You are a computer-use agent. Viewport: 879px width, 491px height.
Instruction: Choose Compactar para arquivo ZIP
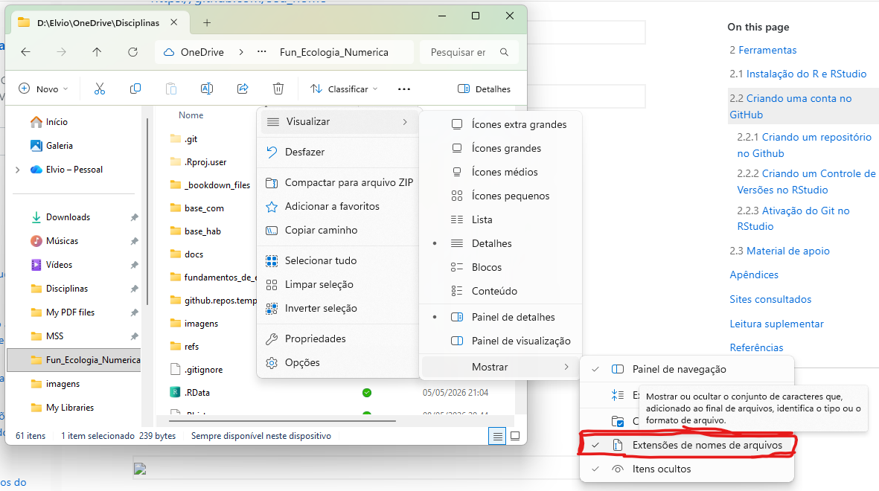coord(338,183)
